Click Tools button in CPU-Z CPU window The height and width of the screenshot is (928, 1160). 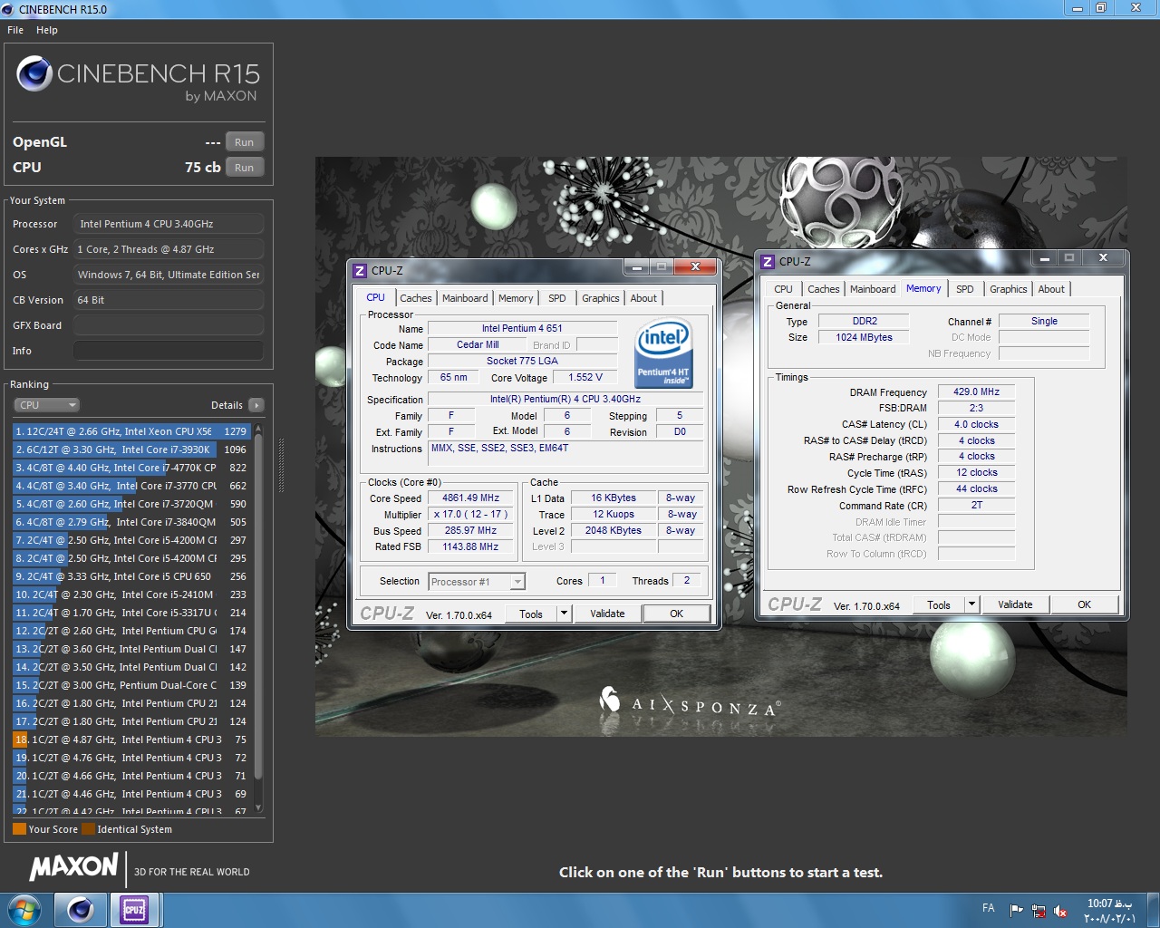coord(531,614)
